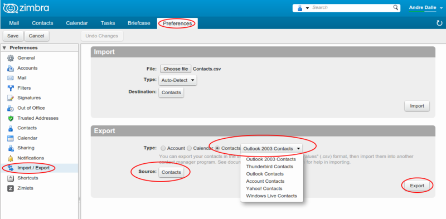Image resolution: width=446 pixels, height=219 pixels.
Task: Click the refresh icon in top bar
Action: [439, 23]
